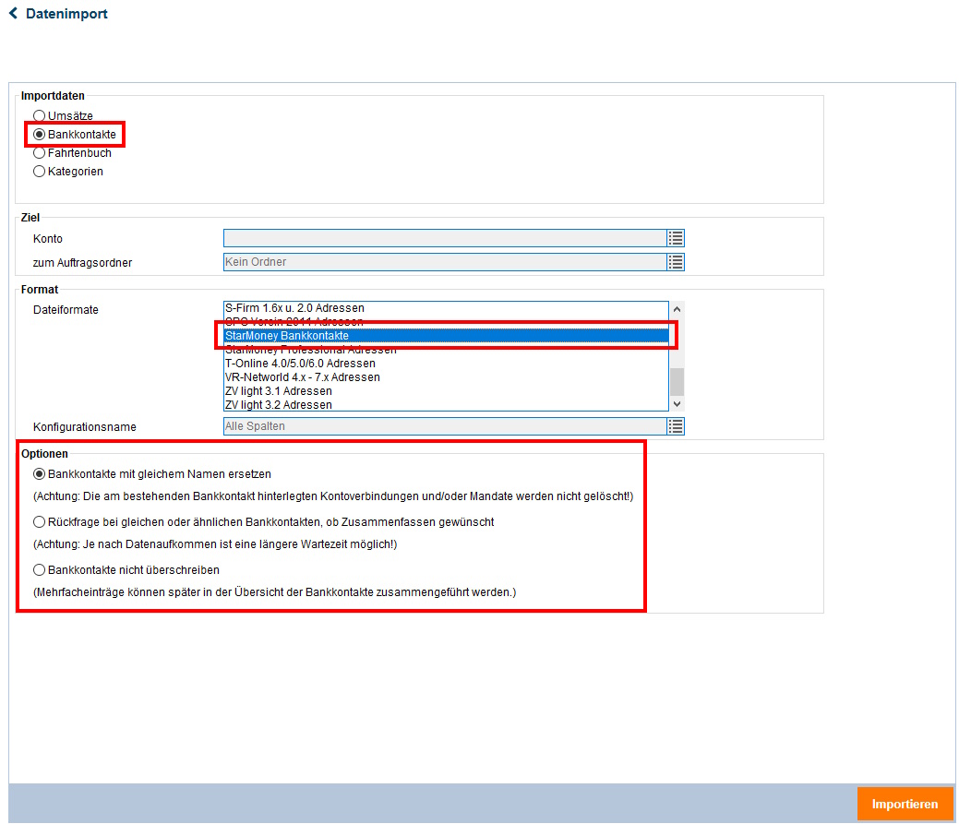The width and height of the screenshot is (959, 824).
Task: Open the Konfigurationsname list picker icon
Action: point(676,426)
